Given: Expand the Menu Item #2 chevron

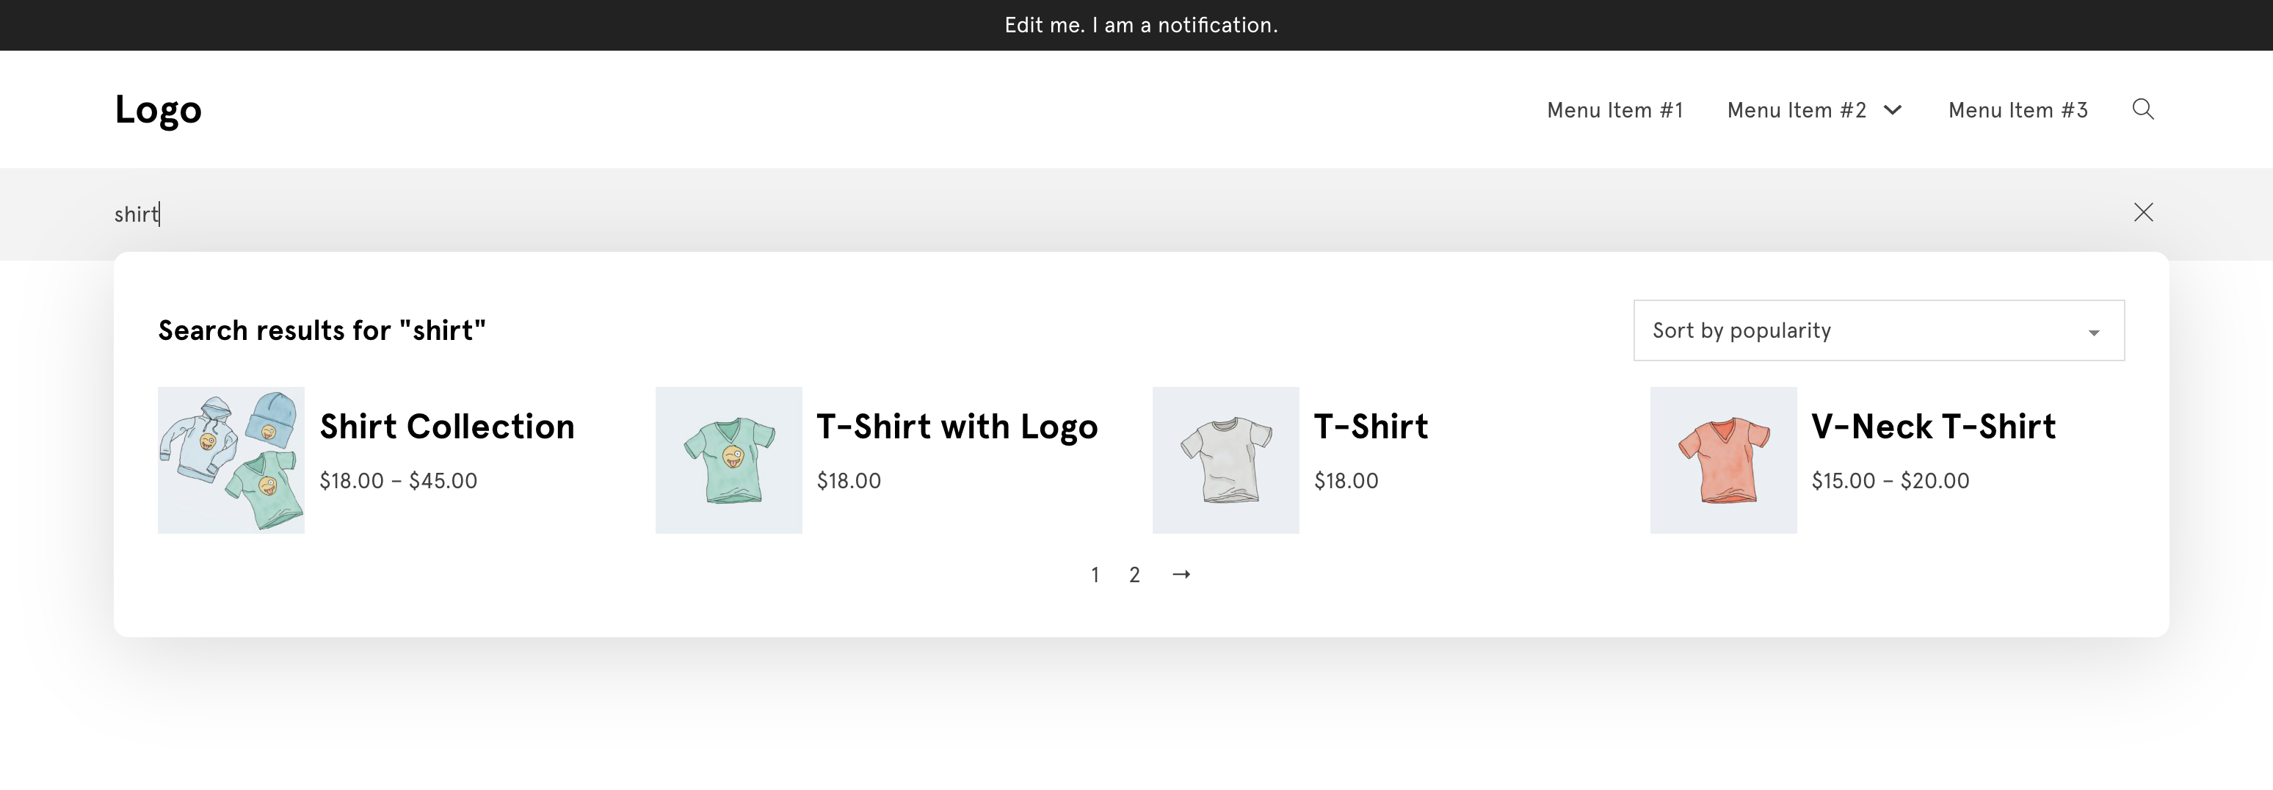Looking at the screenshot, I should [x=1893, y=110].
